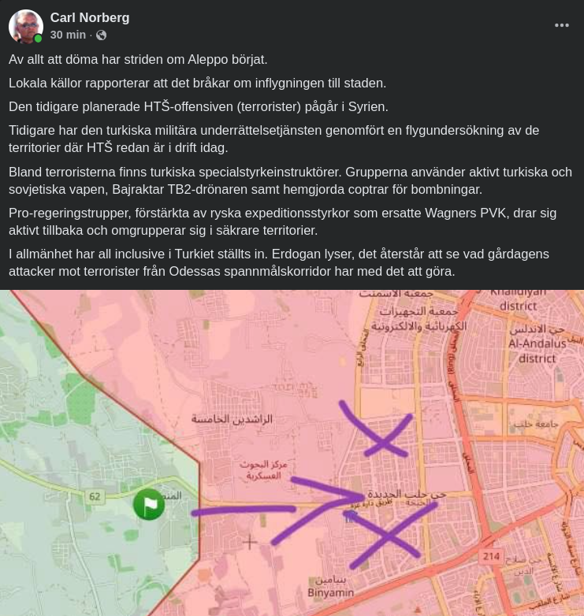Click the 30 min timestamp link

pos(68,35)
